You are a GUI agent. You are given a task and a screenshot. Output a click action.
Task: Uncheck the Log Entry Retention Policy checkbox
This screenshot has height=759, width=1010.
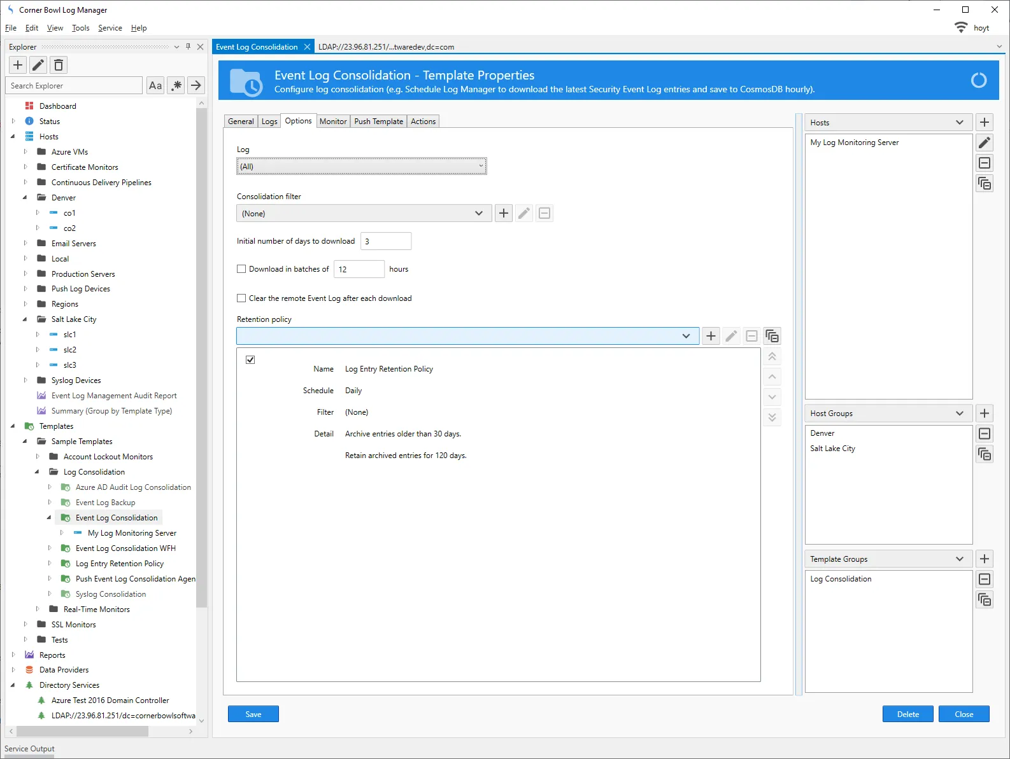click(250, 360)
